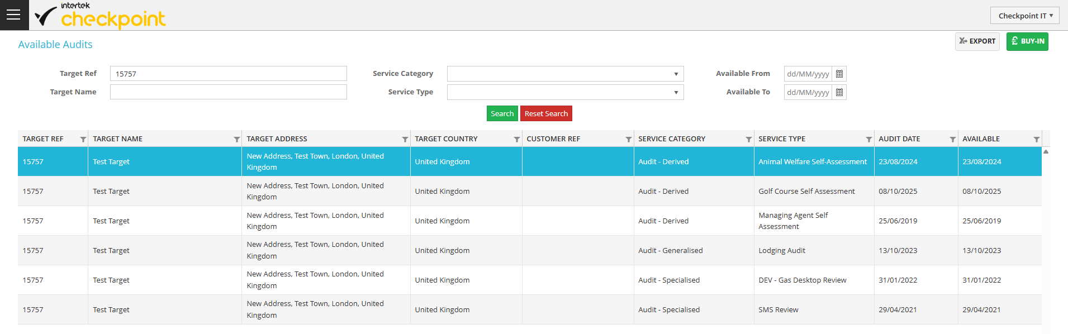Click the Intertek Checkpoint logo
This screenshot has width=1068, height=334.
pyautogui.click(x=101, y=16)
